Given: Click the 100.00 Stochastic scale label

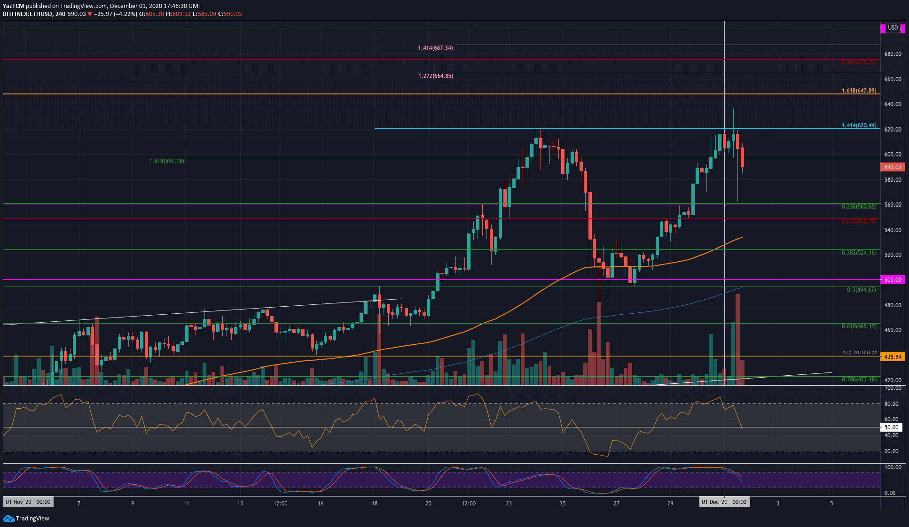Looking at the screenshot, I should [x=893, y=467].
